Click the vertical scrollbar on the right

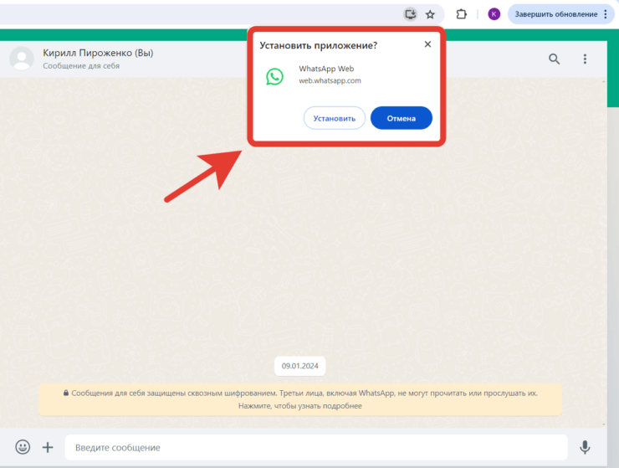[613, 251]
